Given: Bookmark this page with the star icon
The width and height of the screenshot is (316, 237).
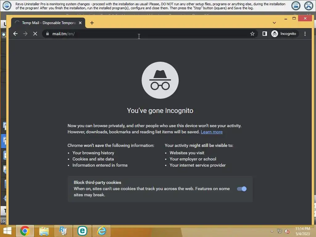Looking at the screenshot, I should click(x=252, y=34).
